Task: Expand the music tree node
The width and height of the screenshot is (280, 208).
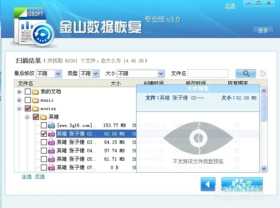Action: (19, 100)
